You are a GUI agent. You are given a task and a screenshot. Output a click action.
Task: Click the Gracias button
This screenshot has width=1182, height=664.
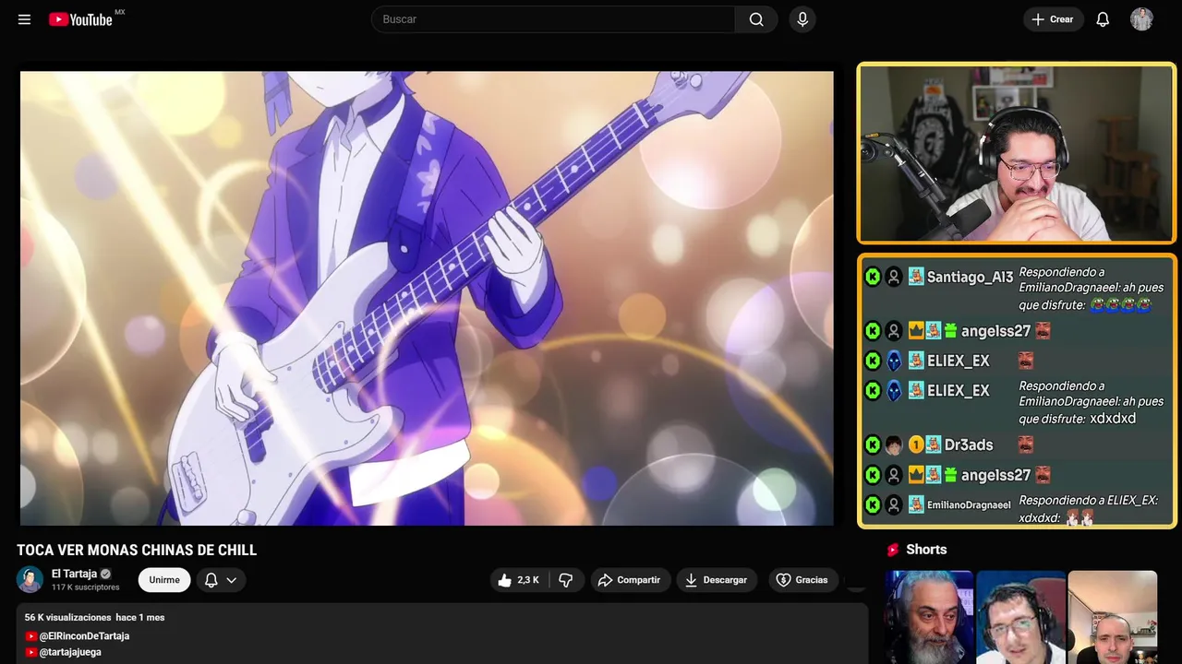pyautogui.click(x=802, y=580)
